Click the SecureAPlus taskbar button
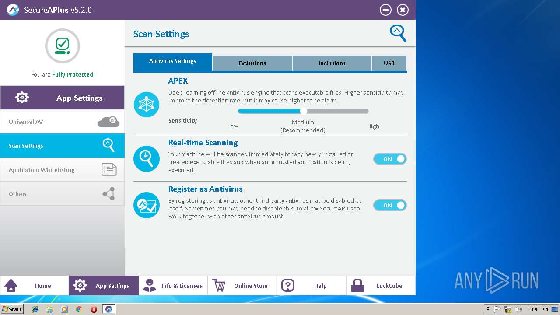560x315 pixels. tap(108, 309)
